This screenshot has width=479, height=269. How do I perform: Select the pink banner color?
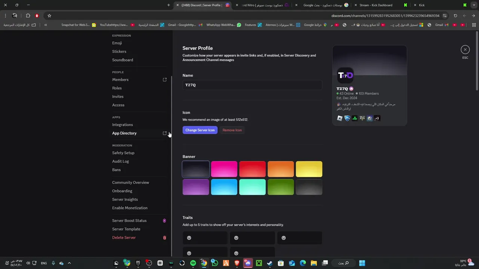224,169
